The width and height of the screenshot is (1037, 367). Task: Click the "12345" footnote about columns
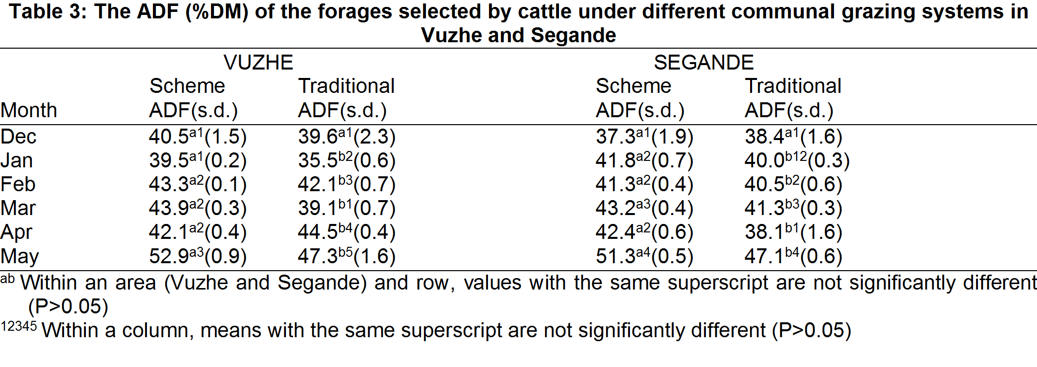point(426,330)
